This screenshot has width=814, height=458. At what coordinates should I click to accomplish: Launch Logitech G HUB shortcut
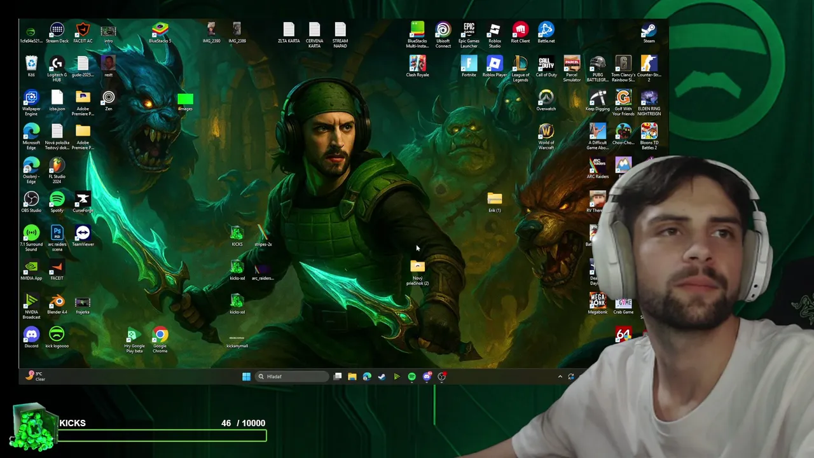[x=57, y=69]
